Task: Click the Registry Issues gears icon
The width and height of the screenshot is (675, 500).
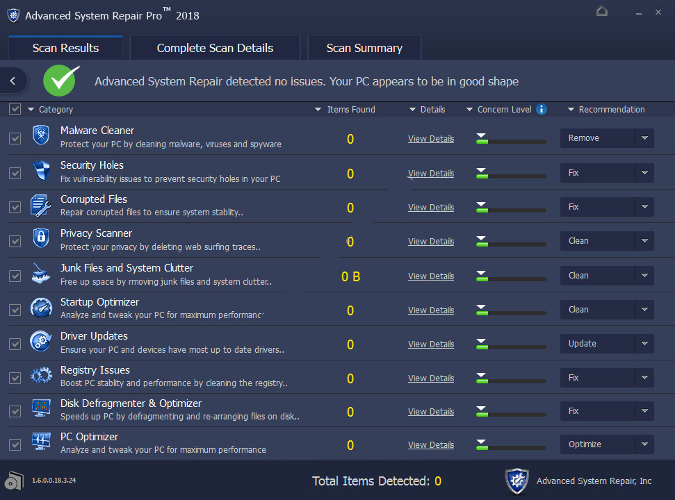Action: pyautogui.click(x=41, y=375)
